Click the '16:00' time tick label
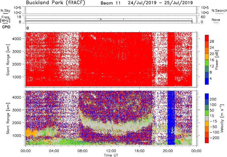Image resolution: width=227 pixels, height=157 pixels. [x=139, y=151]
